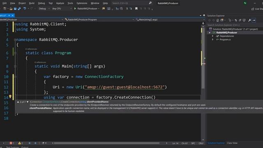Collapse the Main method outline block
Screen dimensions: 263x148
(15, 66)
